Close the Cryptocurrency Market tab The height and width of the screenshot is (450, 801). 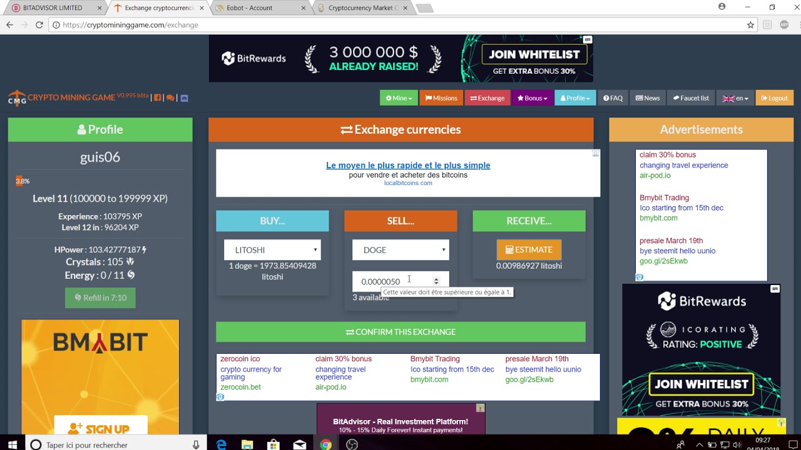pos(405,8)
